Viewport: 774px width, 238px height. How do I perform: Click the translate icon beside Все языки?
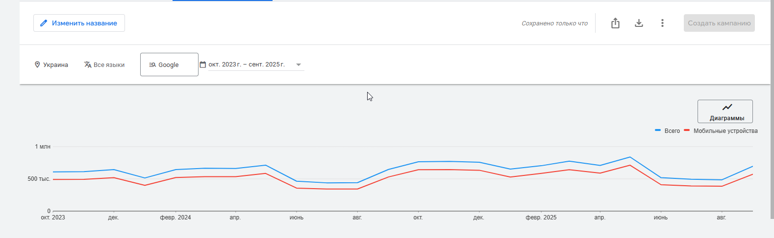tap(88, 65)
